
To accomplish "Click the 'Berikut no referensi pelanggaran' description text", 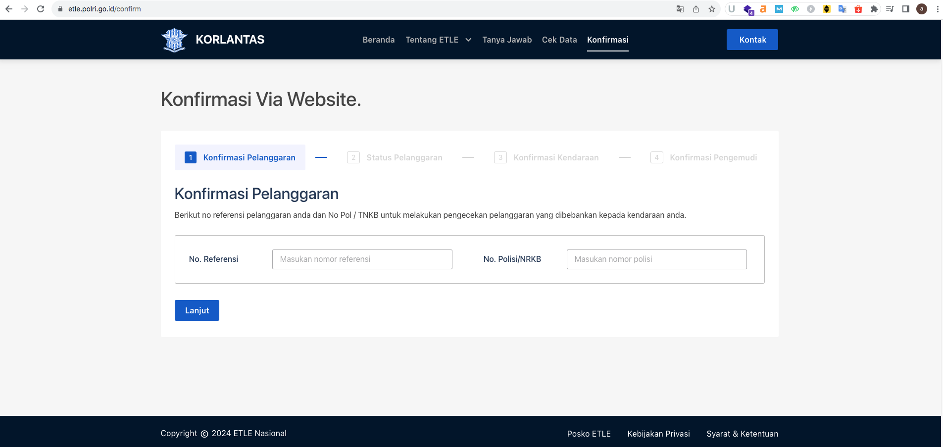I will [x=430, y=215].
